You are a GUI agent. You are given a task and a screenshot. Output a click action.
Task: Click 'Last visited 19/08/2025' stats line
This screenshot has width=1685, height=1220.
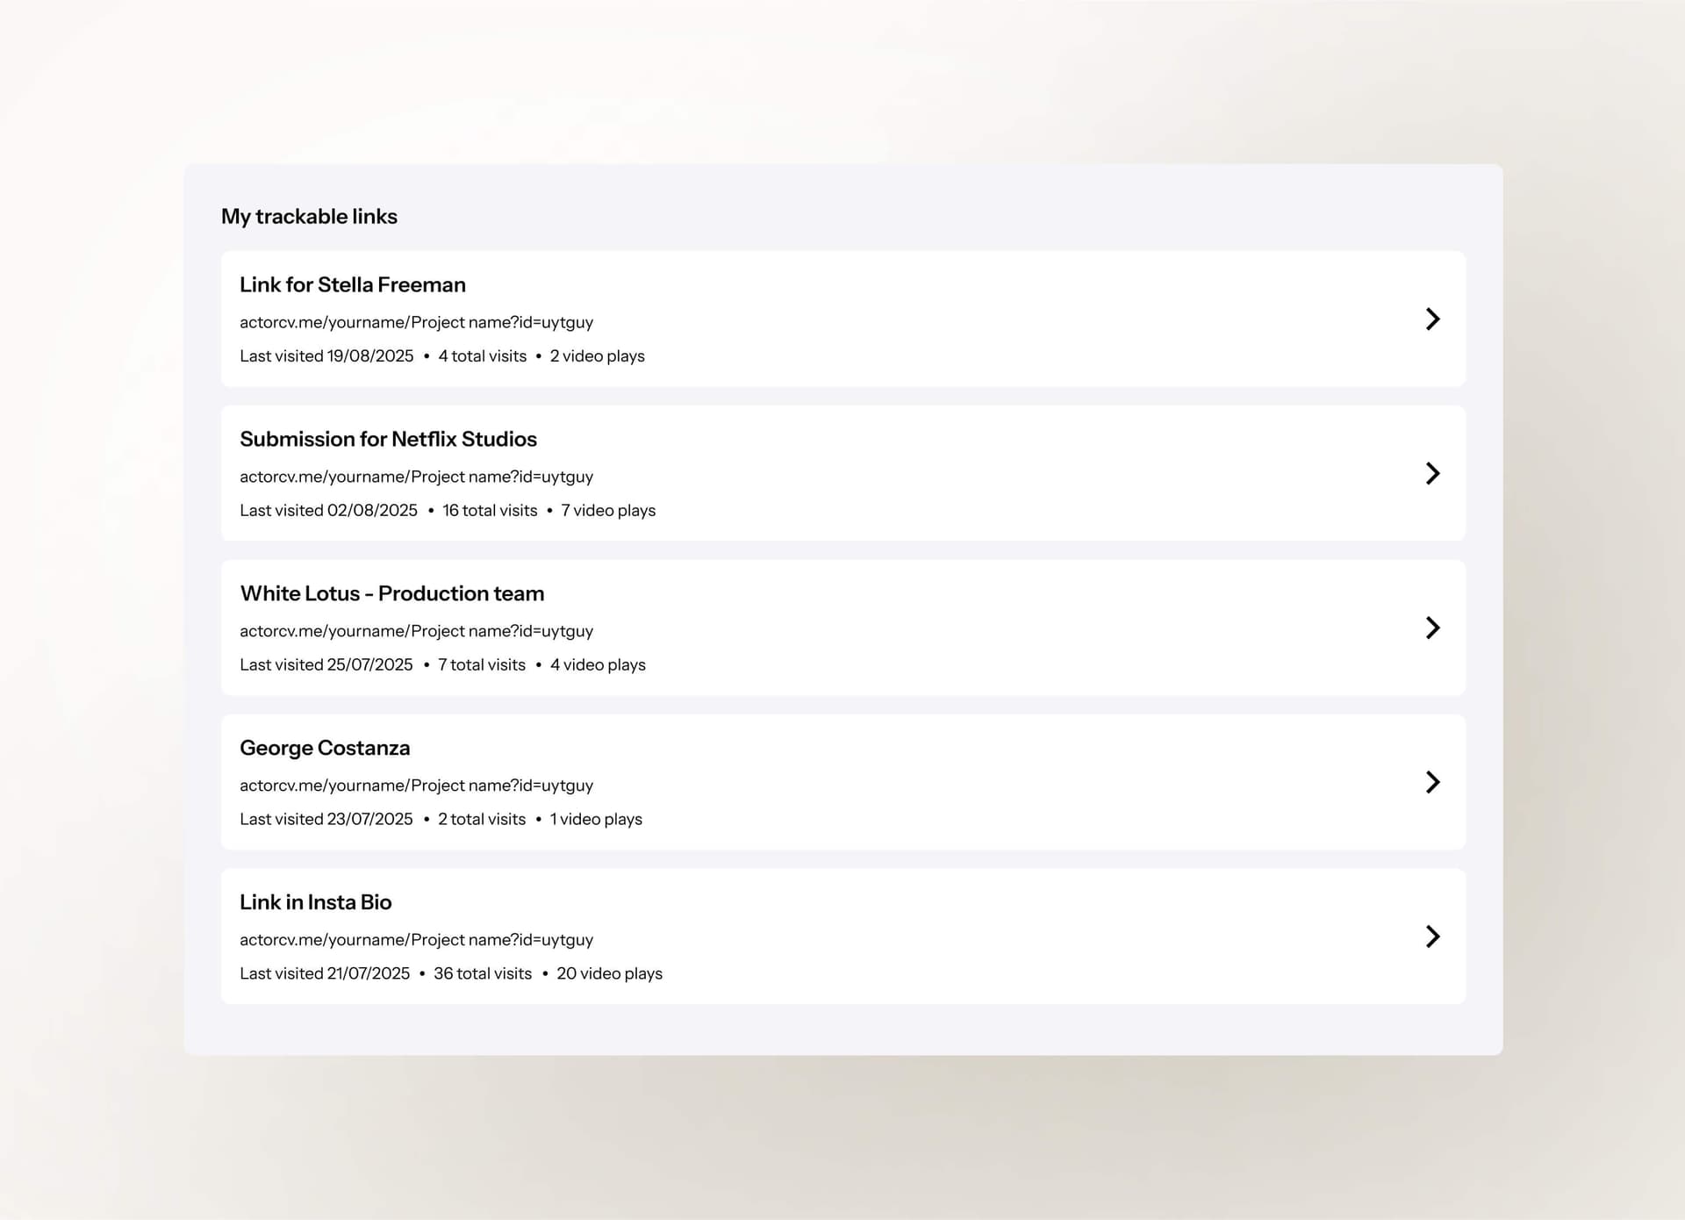(x=326, y=356)
